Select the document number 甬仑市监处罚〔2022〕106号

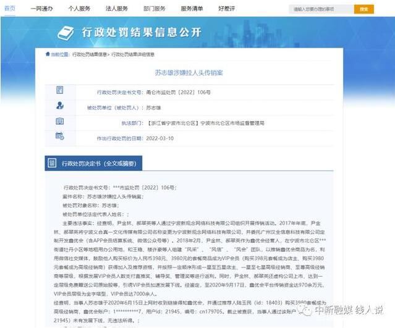point(179,93)
